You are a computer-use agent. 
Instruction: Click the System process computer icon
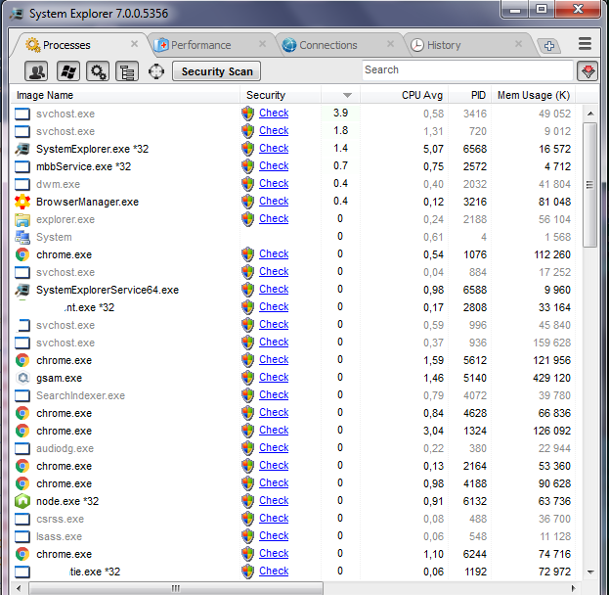point(22,237)
